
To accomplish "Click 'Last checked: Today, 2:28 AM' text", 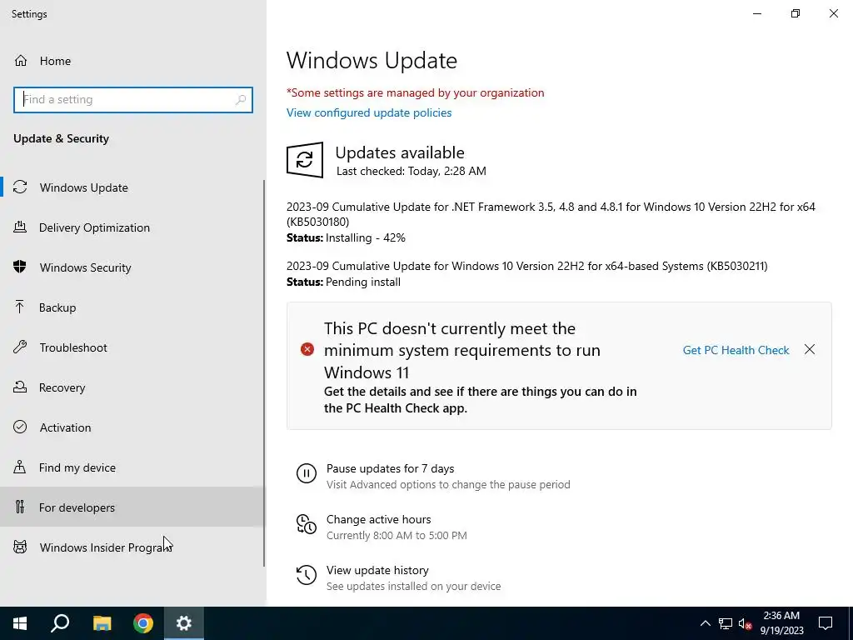I will tap(412, 171).
